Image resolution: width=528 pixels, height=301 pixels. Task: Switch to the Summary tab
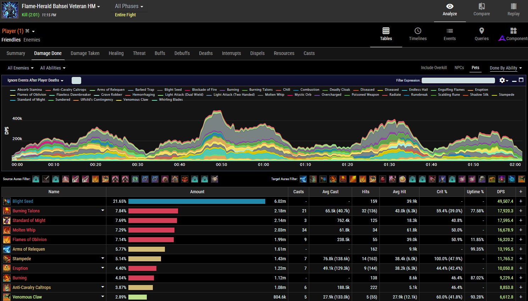[16, 53]
